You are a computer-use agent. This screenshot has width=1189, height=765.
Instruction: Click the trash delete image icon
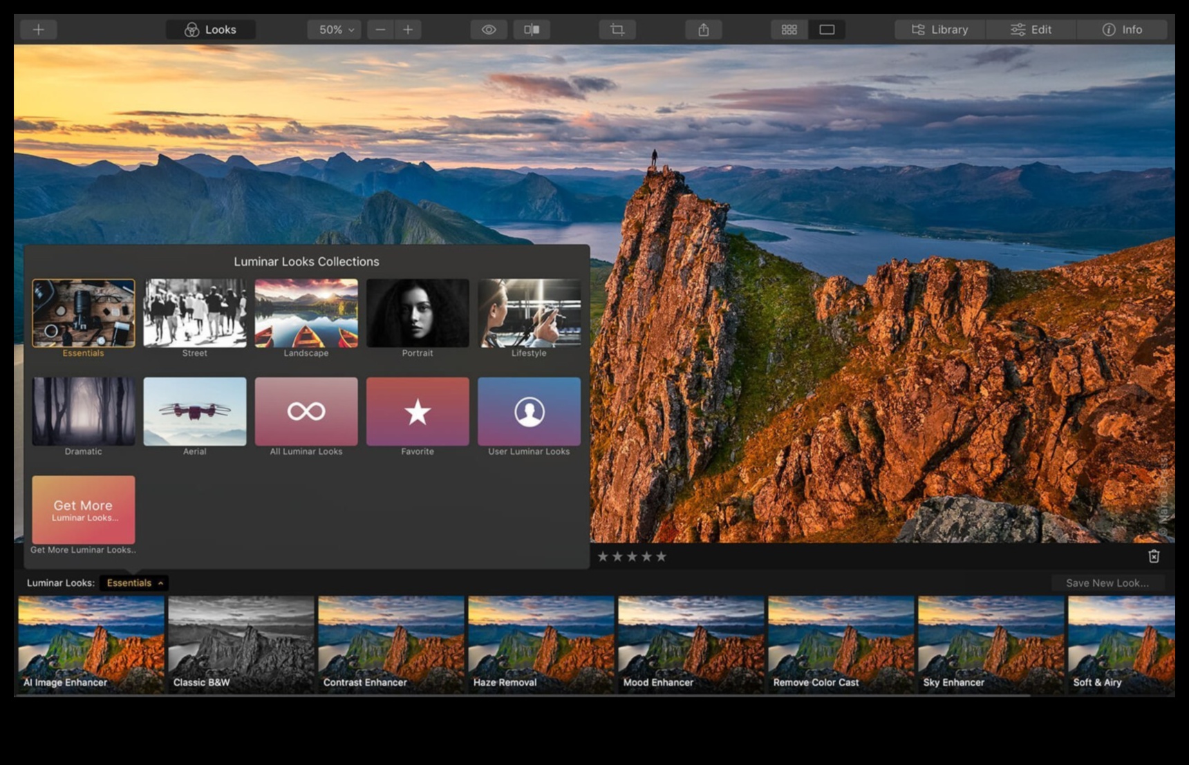click(x=1154, y=556)
